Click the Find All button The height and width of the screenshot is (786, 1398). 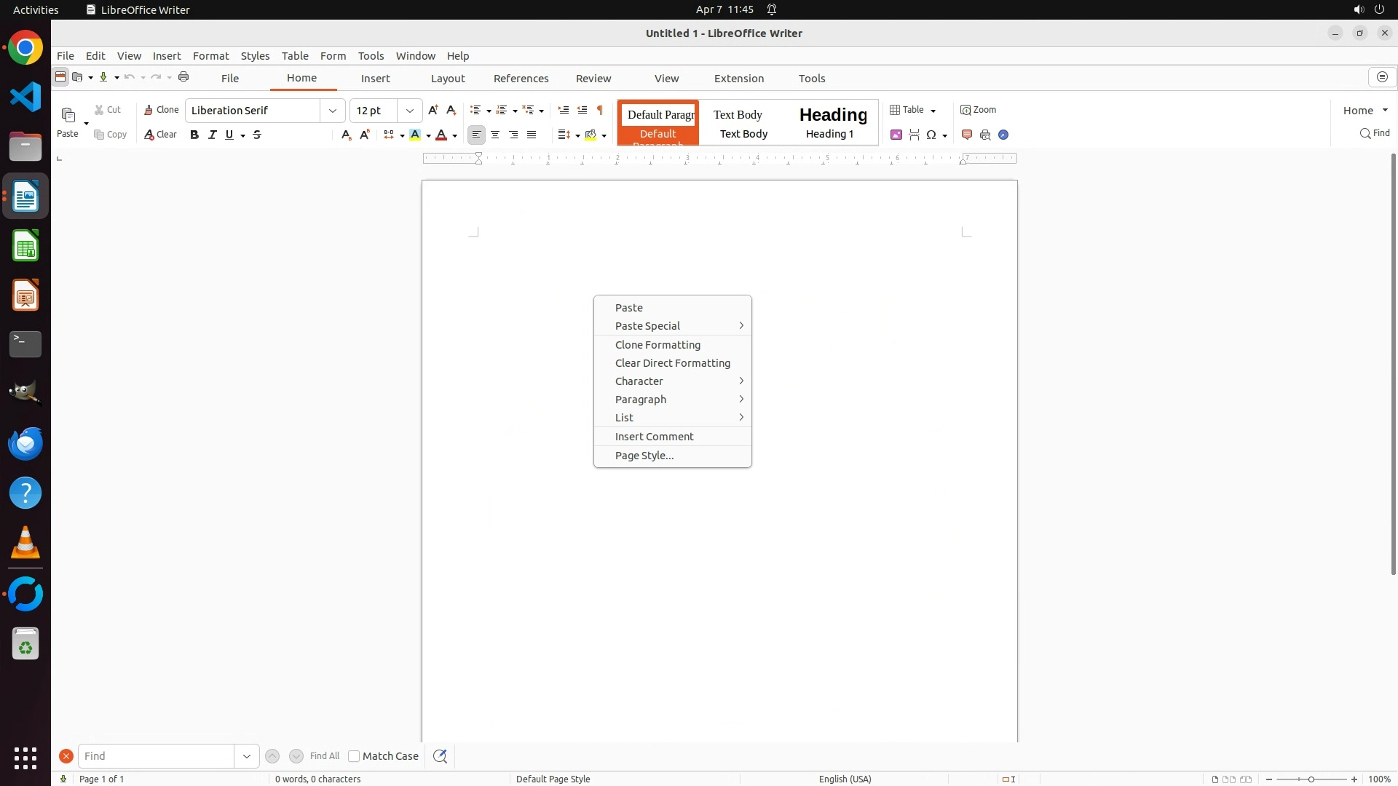tap(325, 756)
